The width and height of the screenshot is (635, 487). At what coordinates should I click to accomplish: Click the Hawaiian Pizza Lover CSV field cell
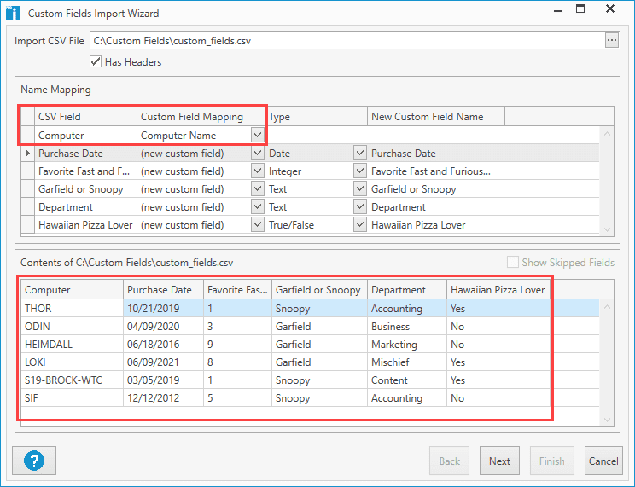[x=86, y=224]
